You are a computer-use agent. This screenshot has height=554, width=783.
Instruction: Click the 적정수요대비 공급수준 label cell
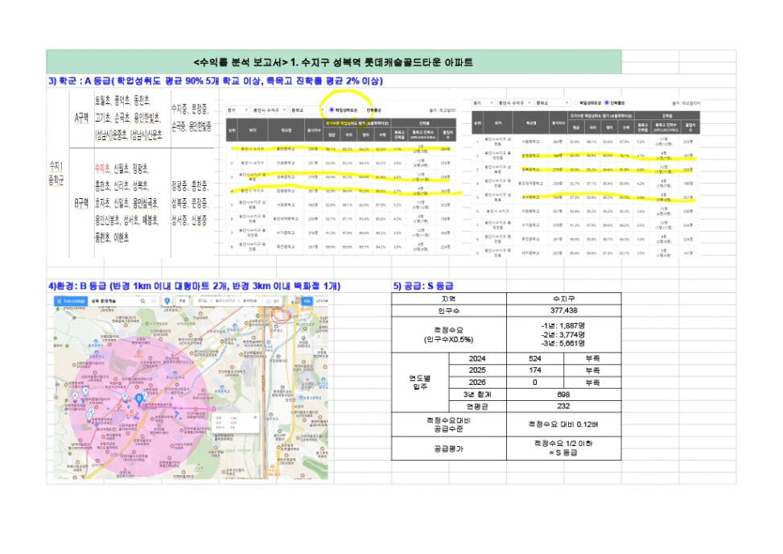449,424
